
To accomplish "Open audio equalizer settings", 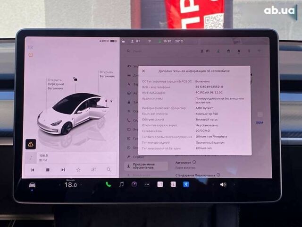I will 93,169.
